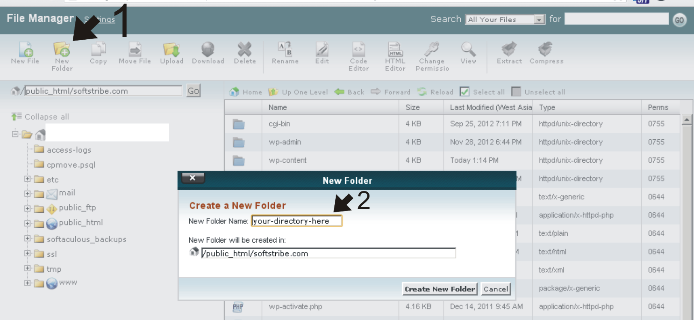This screenshot has height=320, width=694.
Task: Sort files by Name column
Action: pyautogui.click(x=330, y=107)
